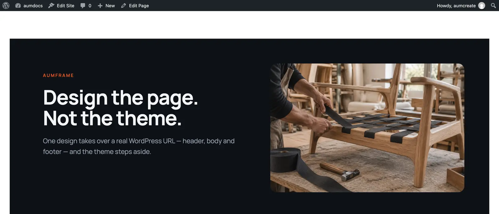Click the Edit Page pencil icon

coord(124,6)
